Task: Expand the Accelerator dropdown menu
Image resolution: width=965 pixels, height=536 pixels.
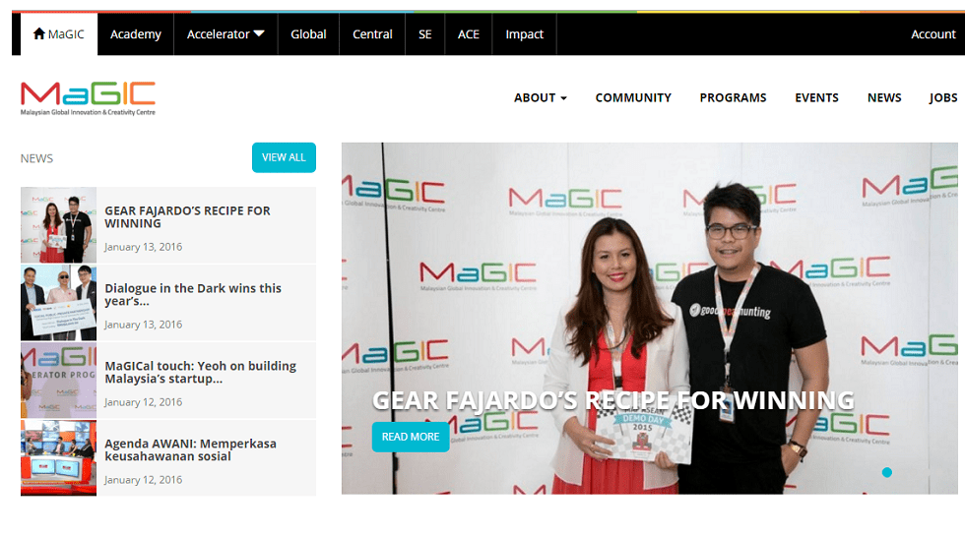Action: (225, 34)
